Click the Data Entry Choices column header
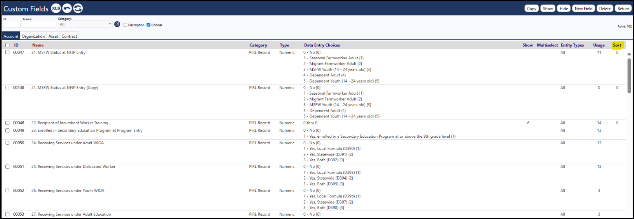This screenshot has height=219, width=634. (x=322, y=45)
